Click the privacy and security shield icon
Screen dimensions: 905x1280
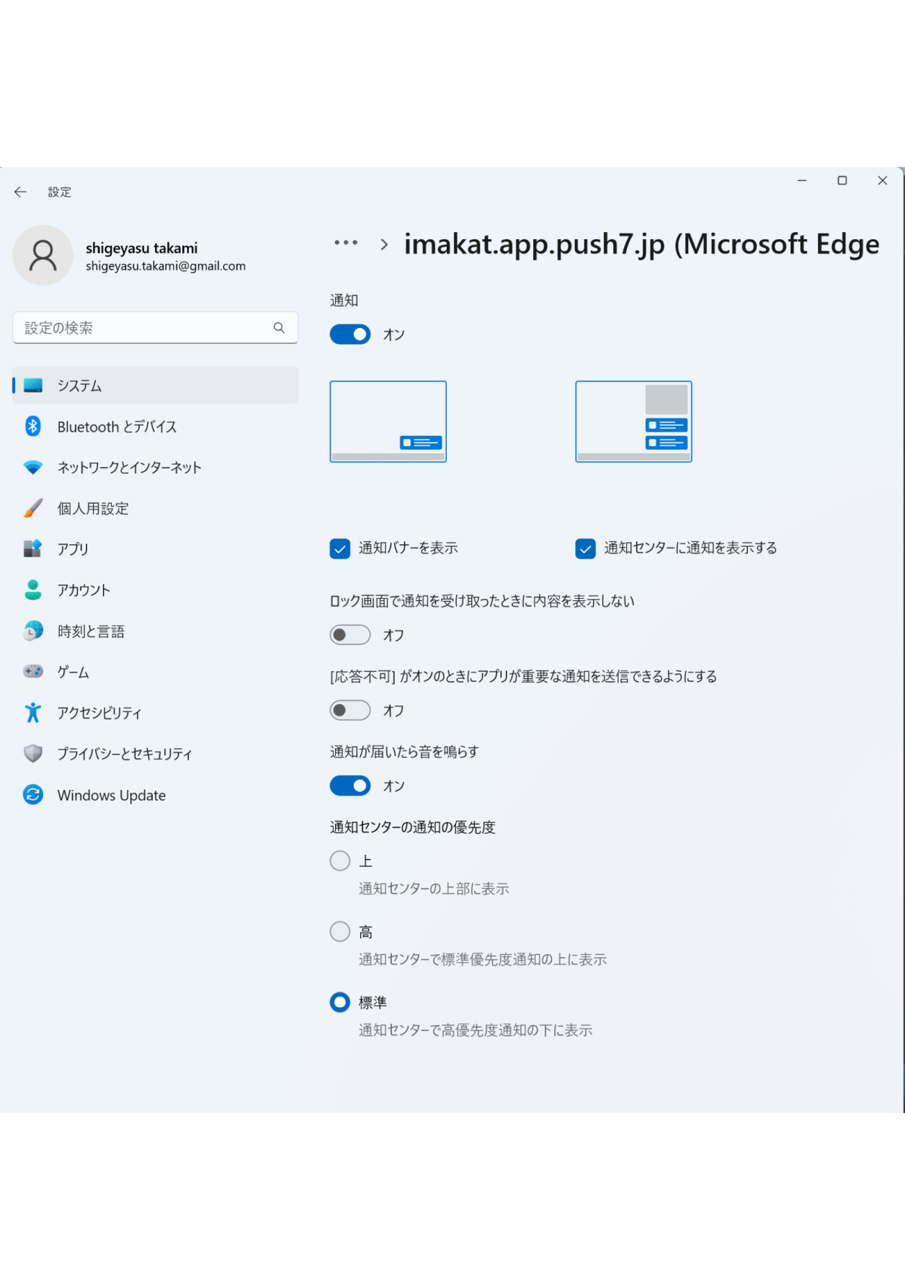click(x=33, y=754)
